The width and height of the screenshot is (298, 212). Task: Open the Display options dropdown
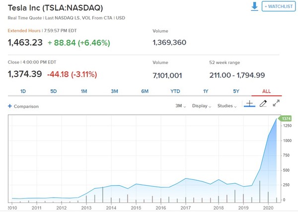click(x=202, y=106)
